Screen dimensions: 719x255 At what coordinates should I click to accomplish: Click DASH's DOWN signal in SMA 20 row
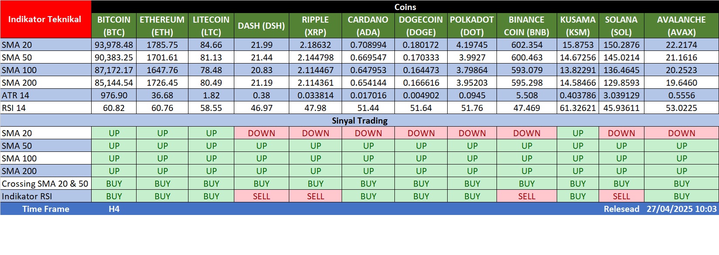click(261, 133)
